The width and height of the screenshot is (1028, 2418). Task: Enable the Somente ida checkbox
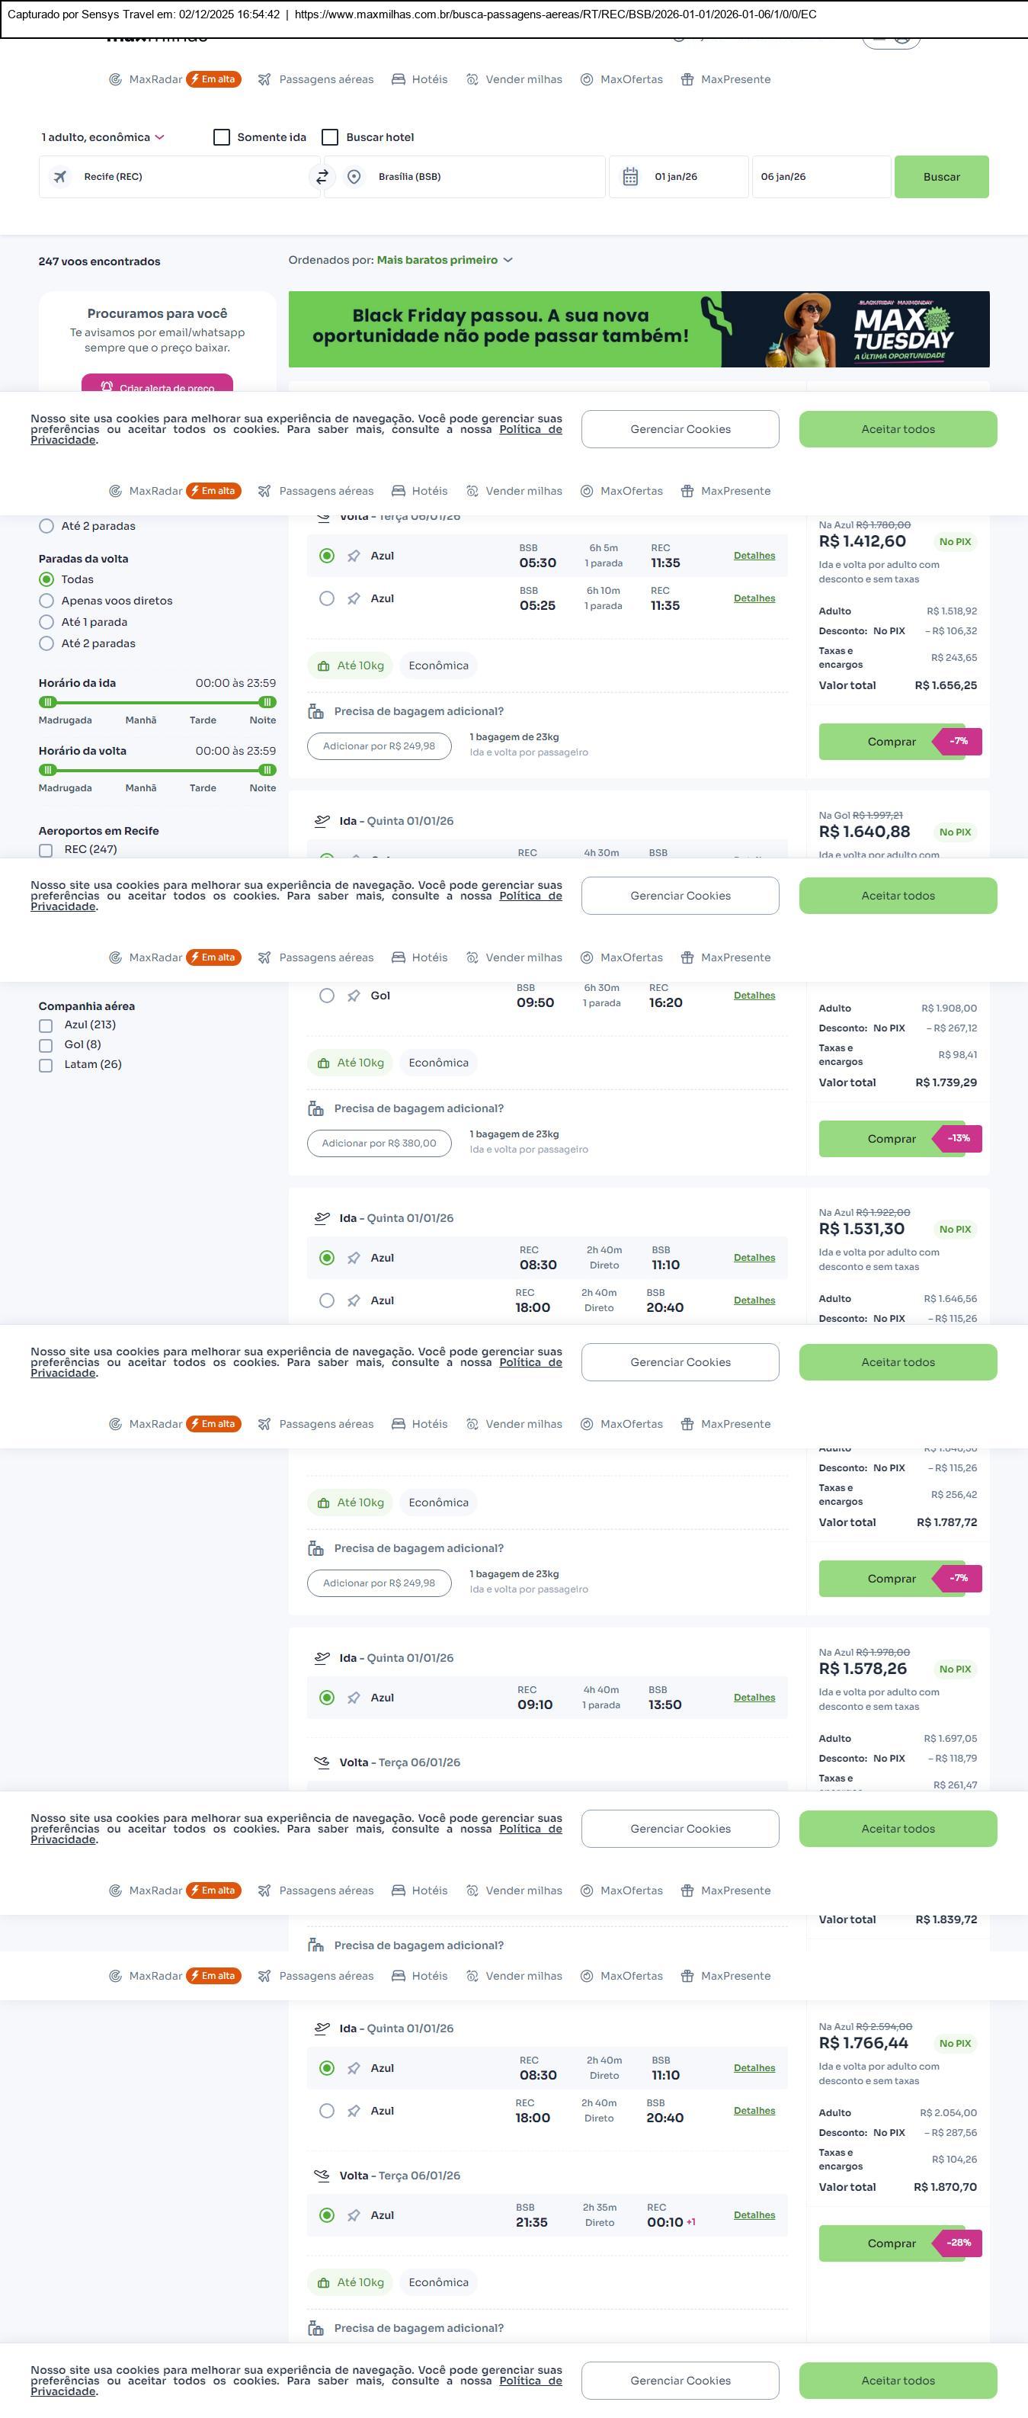[x=223, y=137]
